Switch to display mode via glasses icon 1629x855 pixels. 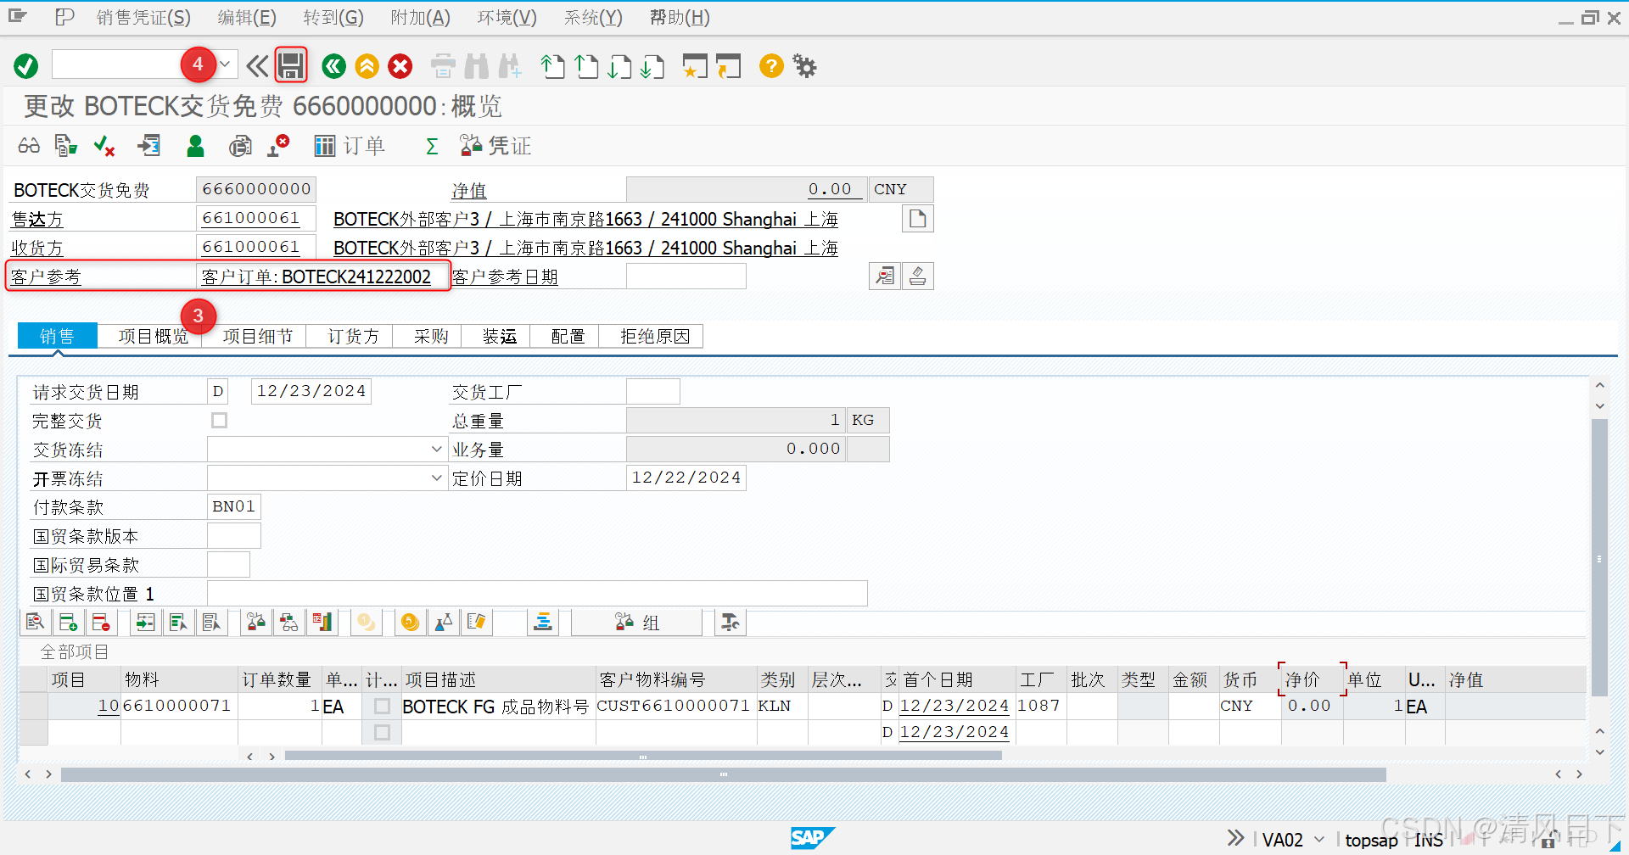click(28, 145)
